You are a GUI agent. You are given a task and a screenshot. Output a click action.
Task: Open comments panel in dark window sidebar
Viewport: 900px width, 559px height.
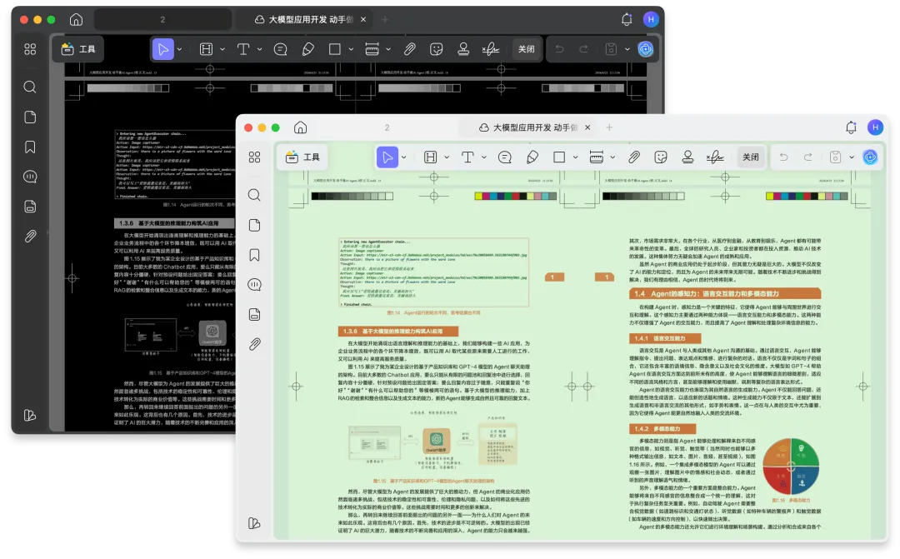pos(30,177)
